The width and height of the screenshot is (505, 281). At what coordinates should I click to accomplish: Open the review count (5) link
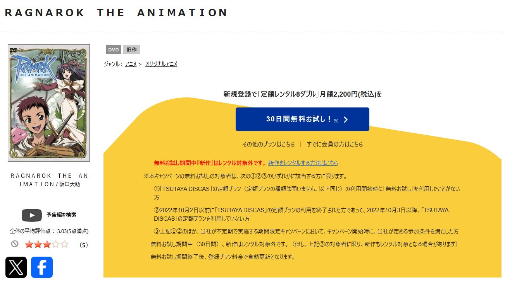point(83,245)
